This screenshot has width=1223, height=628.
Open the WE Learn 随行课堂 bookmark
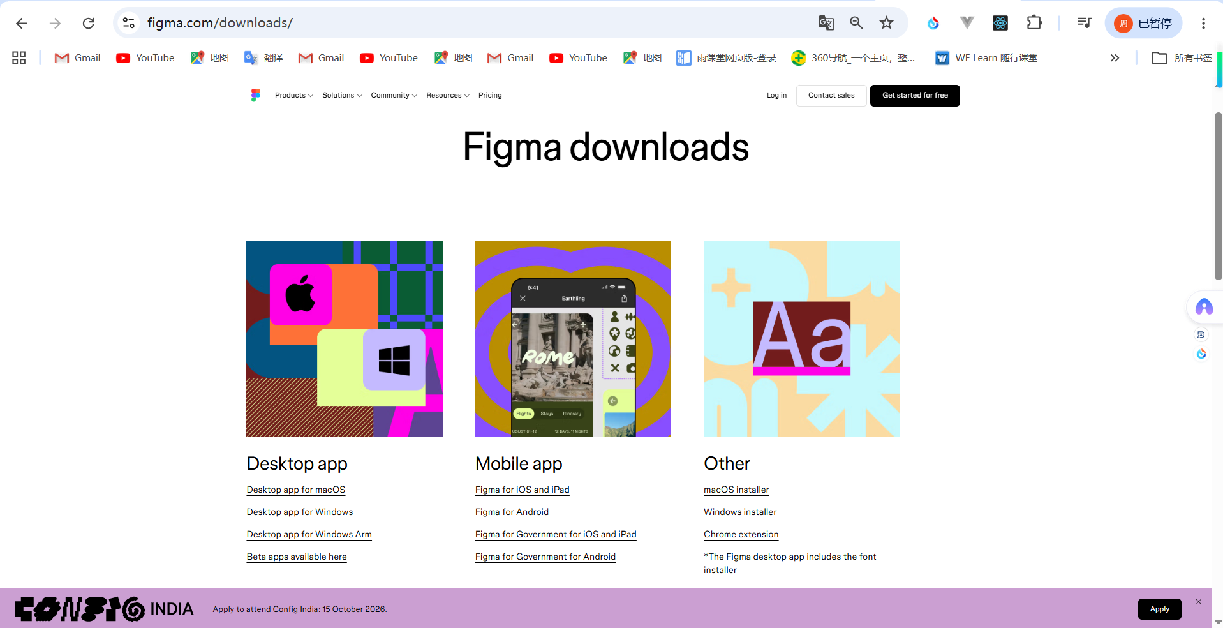coord(986,58)
